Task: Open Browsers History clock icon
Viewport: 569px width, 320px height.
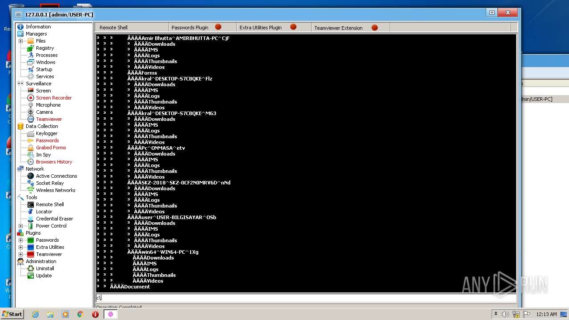Action: (31, 162)
